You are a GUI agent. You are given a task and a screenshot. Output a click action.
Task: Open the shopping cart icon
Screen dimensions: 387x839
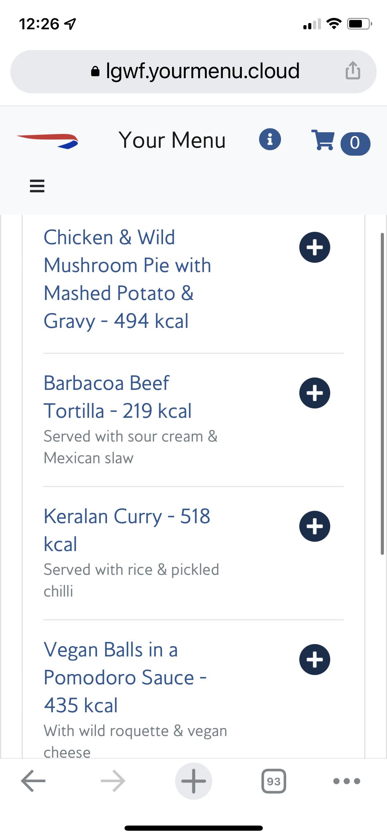point(323,140)
